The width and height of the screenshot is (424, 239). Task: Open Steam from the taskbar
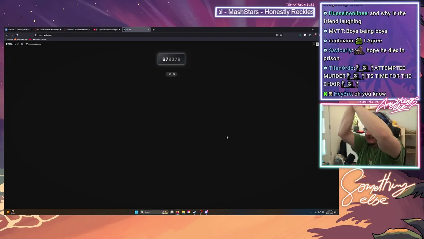point(194,212)
